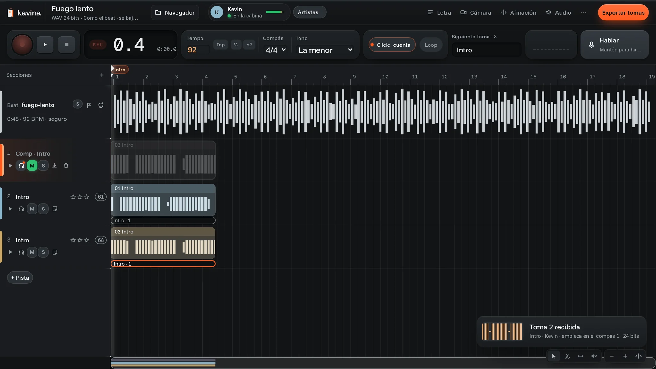The height and width of the screenshot is (369, 656).
Task: Add a new section with plus icon
Action: point(102,75)
